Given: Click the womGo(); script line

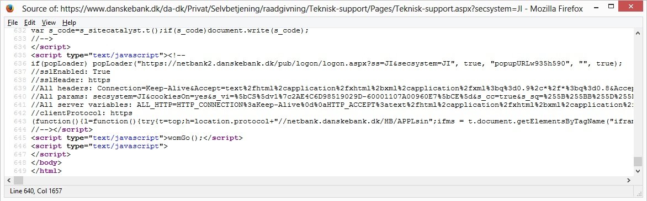Looking at the screenshot, I should tap(137, 138).
